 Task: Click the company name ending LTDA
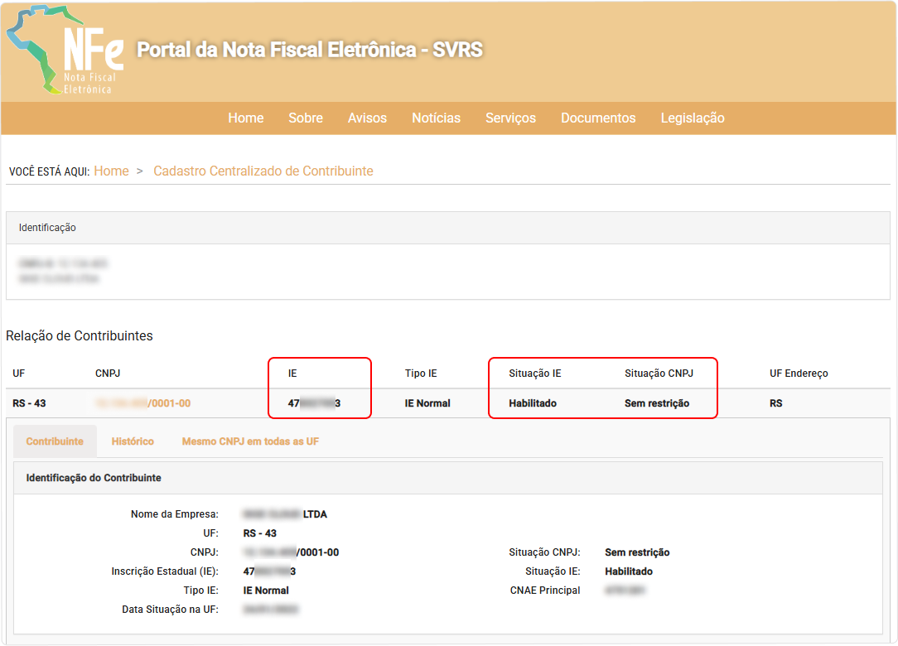[x=285, y=514]
